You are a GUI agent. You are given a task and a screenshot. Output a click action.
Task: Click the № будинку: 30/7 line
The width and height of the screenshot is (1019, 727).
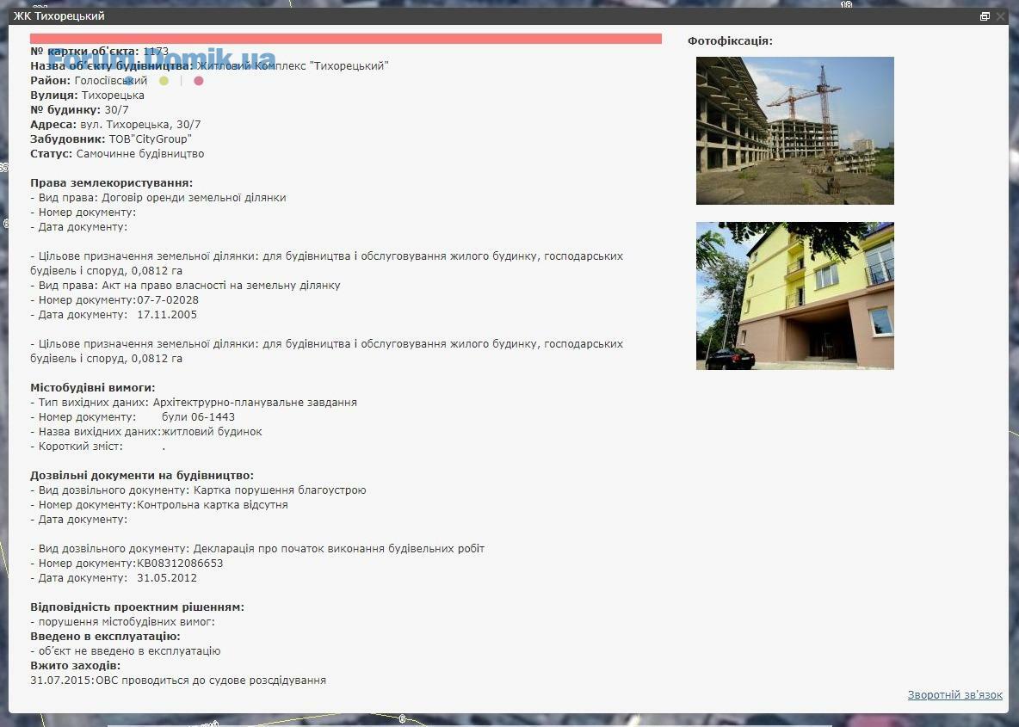click(79, 110)
